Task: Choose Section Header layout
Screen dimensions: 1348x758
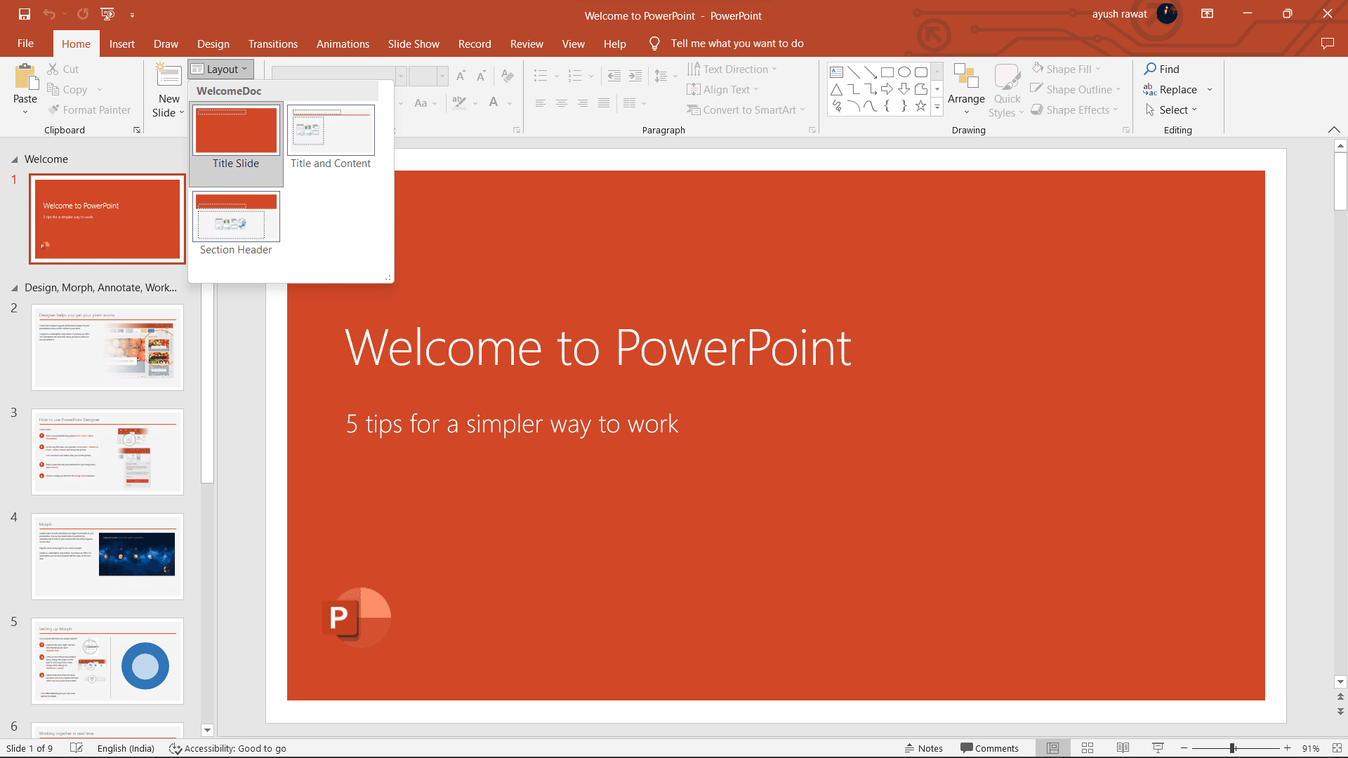Action: (x=236, y=218)
